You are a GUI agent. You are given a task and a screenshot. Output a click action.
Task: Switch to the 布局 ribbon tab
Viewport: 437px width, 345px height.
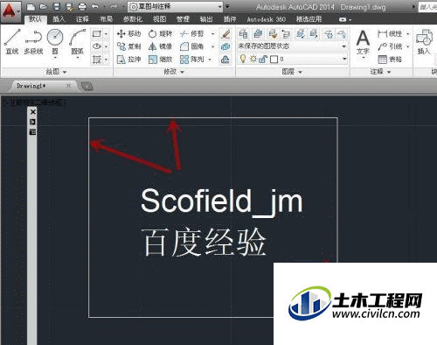106,19
